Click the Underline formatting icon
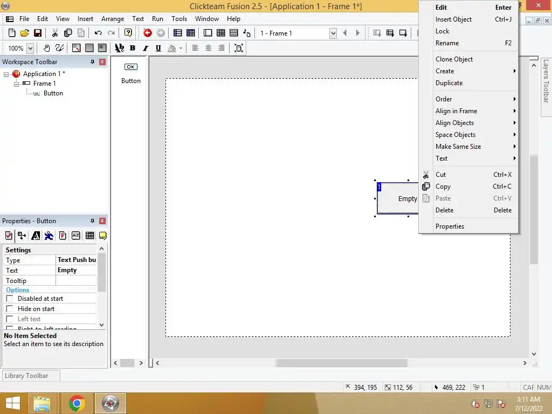Screen dimensions: 552x414 pos(158,48)
